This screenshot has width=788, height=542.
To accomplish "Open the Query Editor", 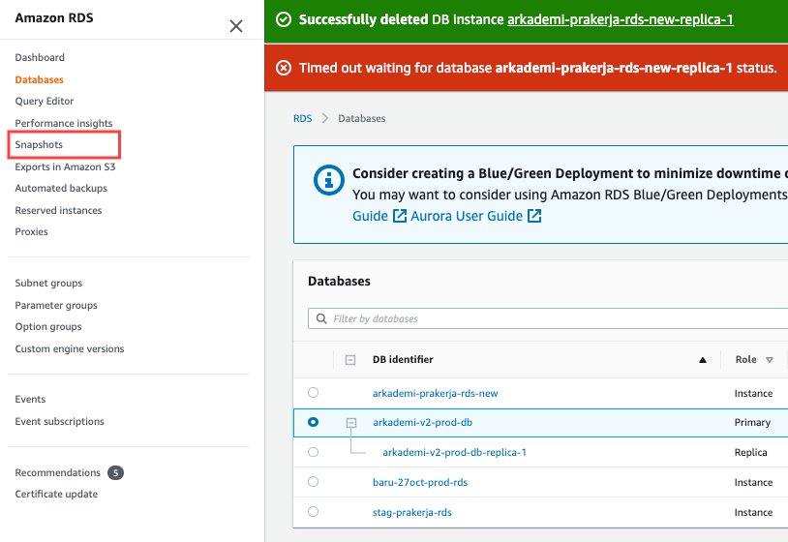I will (45, 101).
